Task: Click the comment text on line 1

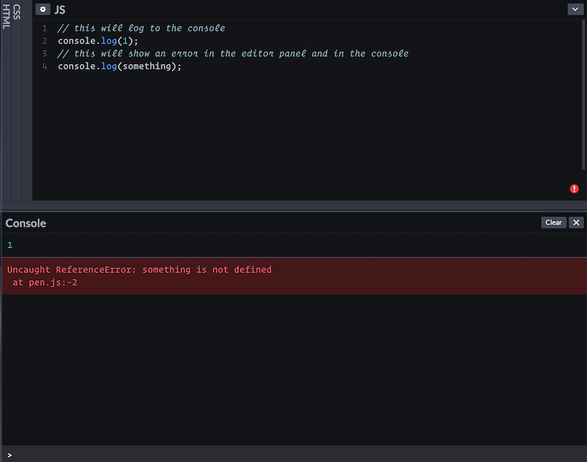Action: click(142, 28)
